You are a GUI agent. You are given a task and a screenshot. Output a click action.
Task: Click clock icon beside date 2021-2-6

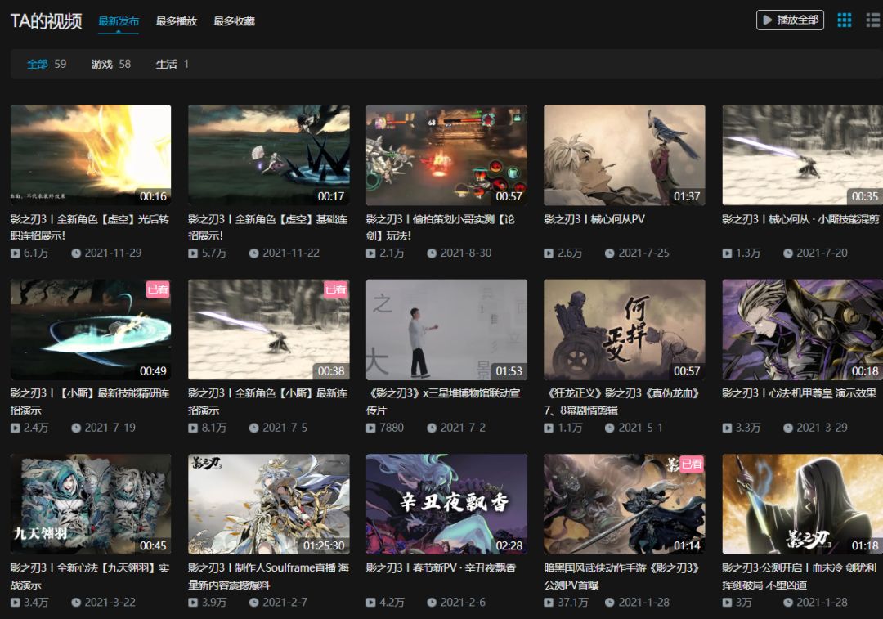pos(432,603)
